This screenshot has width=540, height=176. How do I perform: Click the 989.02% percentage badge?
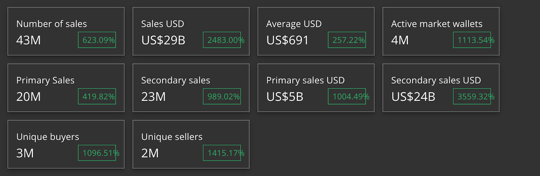(222, 97)
